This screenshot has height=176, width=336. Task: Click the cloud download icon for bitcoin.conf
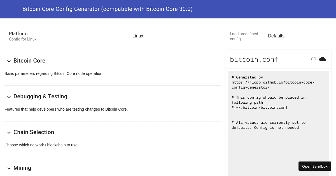click(x=323, y=59)
